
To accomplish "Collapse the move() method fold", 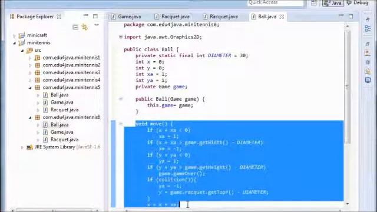I will pos(121,124).
